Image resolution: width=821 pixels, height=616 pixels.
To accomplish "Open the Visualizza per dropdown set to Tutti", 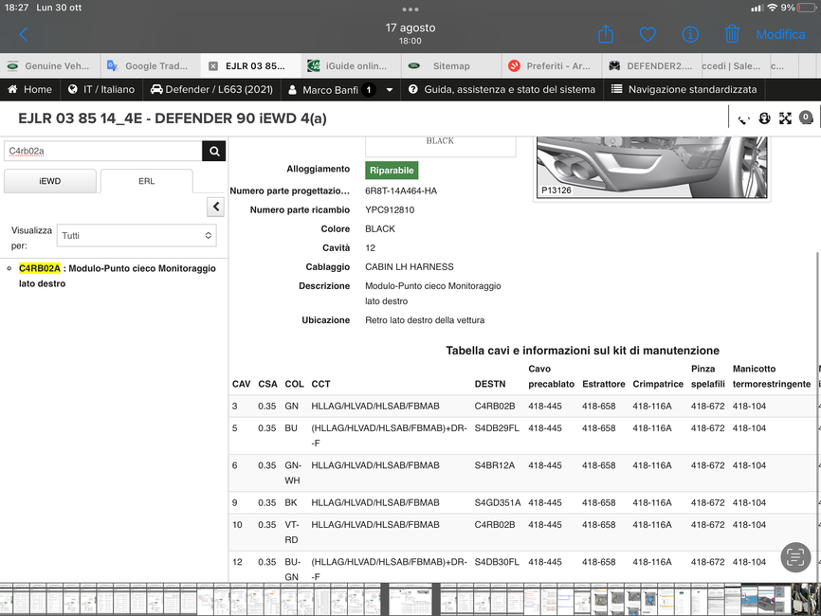I will pyautogui.click(x=137, y=236).
